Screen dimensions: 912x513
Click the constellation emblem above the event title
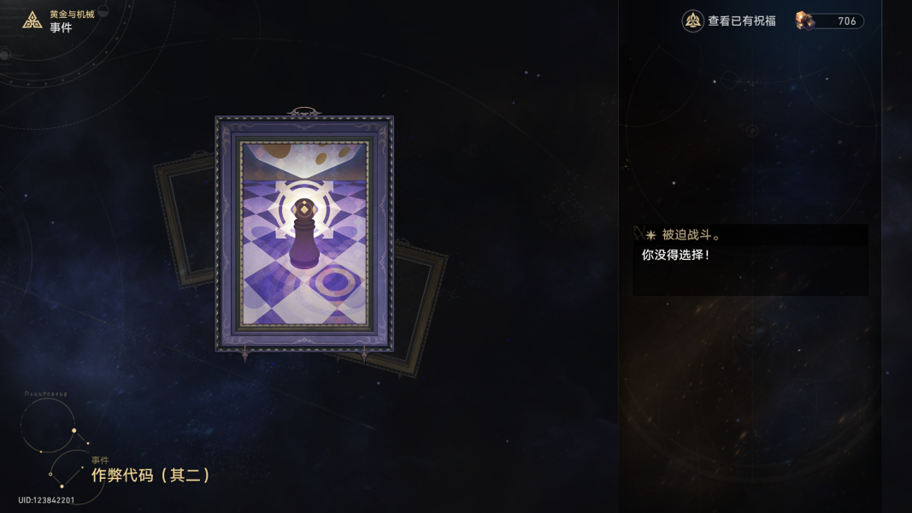54,439
